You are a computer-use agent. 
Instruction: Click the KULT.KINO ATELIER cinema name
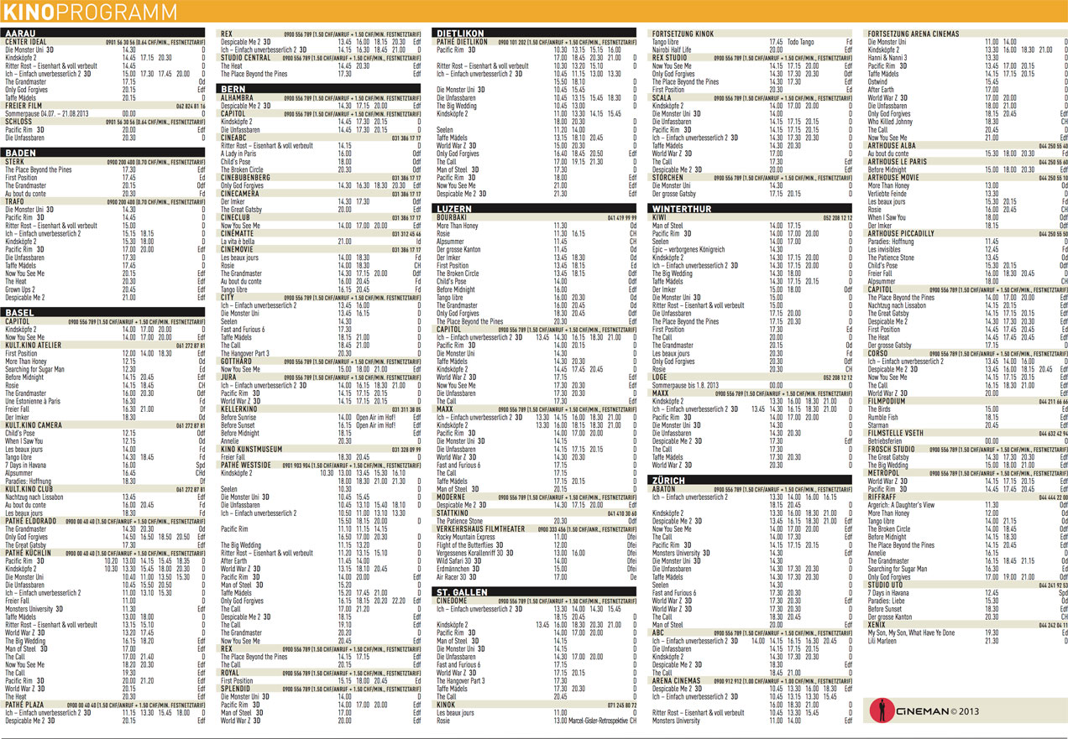pos(33,345)
